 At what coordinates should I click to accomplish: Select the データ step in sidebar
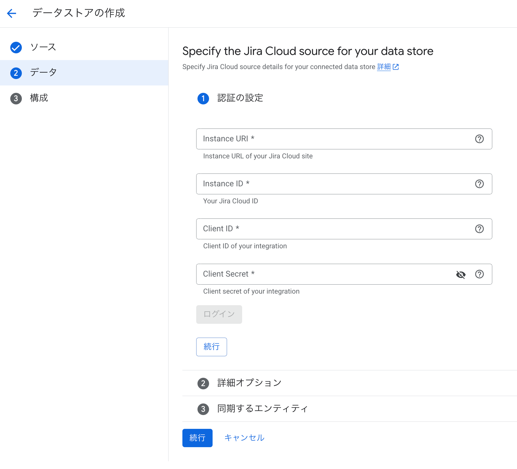pyautogui.click(x=84, y=73)
